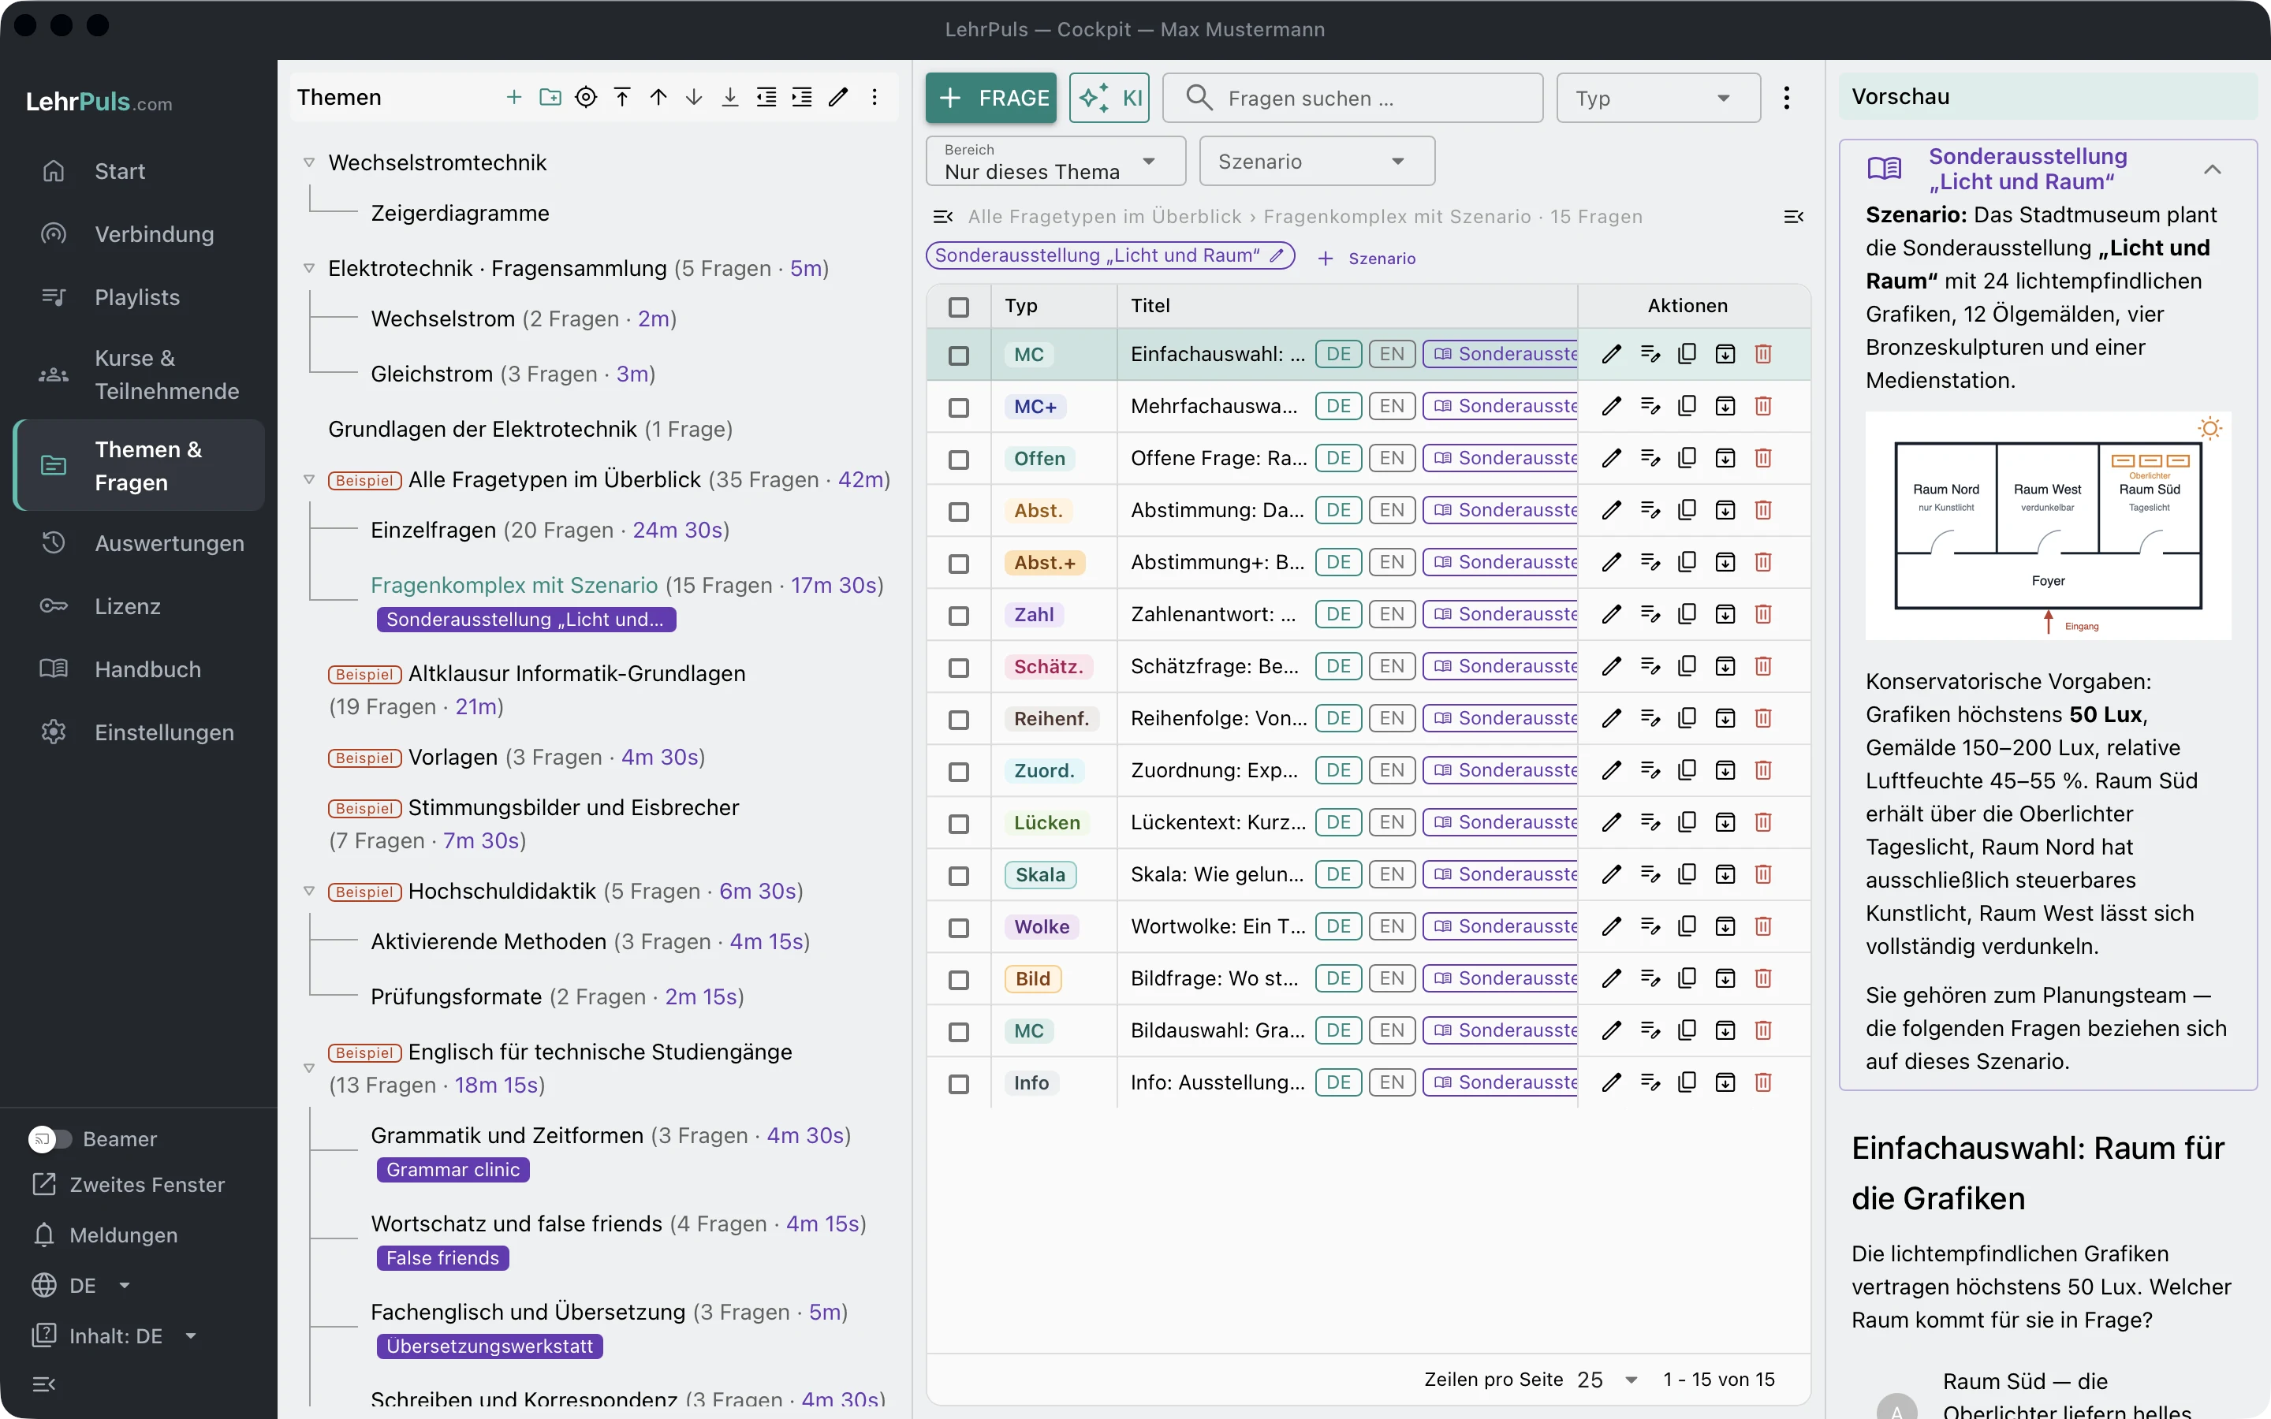Collapse the topic panel with the icon left of the breadcrumb

coord(943,217)
